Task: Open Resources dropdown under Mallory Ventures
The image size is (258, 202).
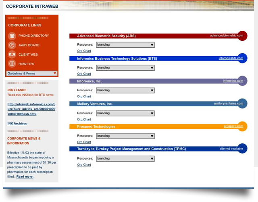Action: (125, 113)
